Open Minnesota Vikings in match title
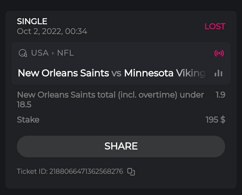This screenshot has width=242, height=195. point(164,73)
